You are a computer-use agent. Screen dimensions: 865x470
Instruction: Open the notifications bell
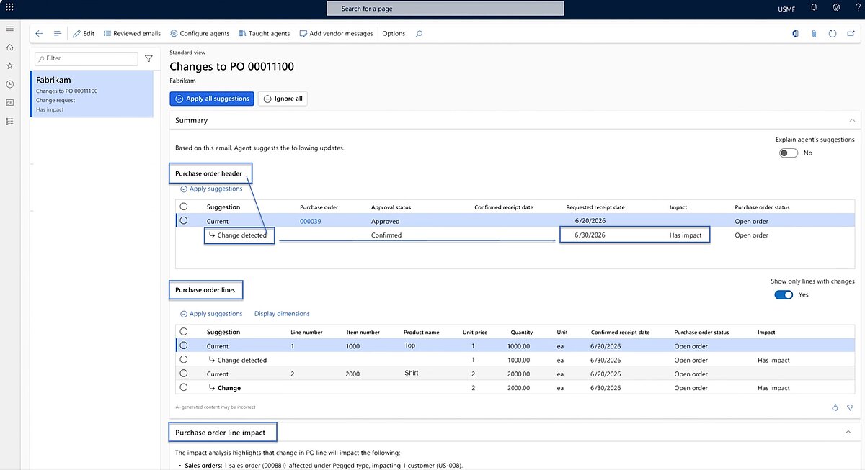click(x=814, y=7)
